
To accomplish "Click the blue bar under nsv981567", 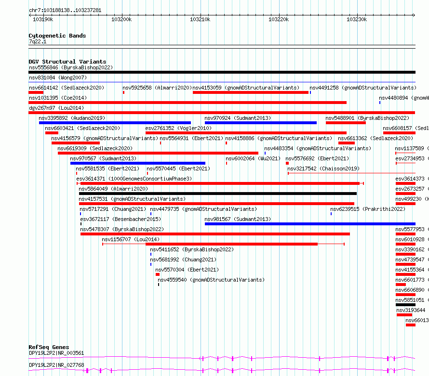I will [310, 224].
